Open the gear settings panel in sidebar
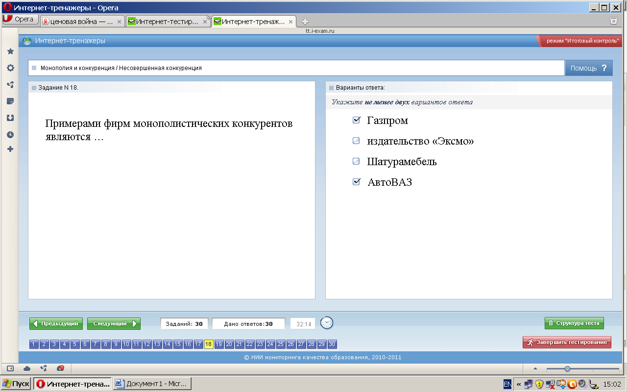627x392 pixels. tap(10, 68)
